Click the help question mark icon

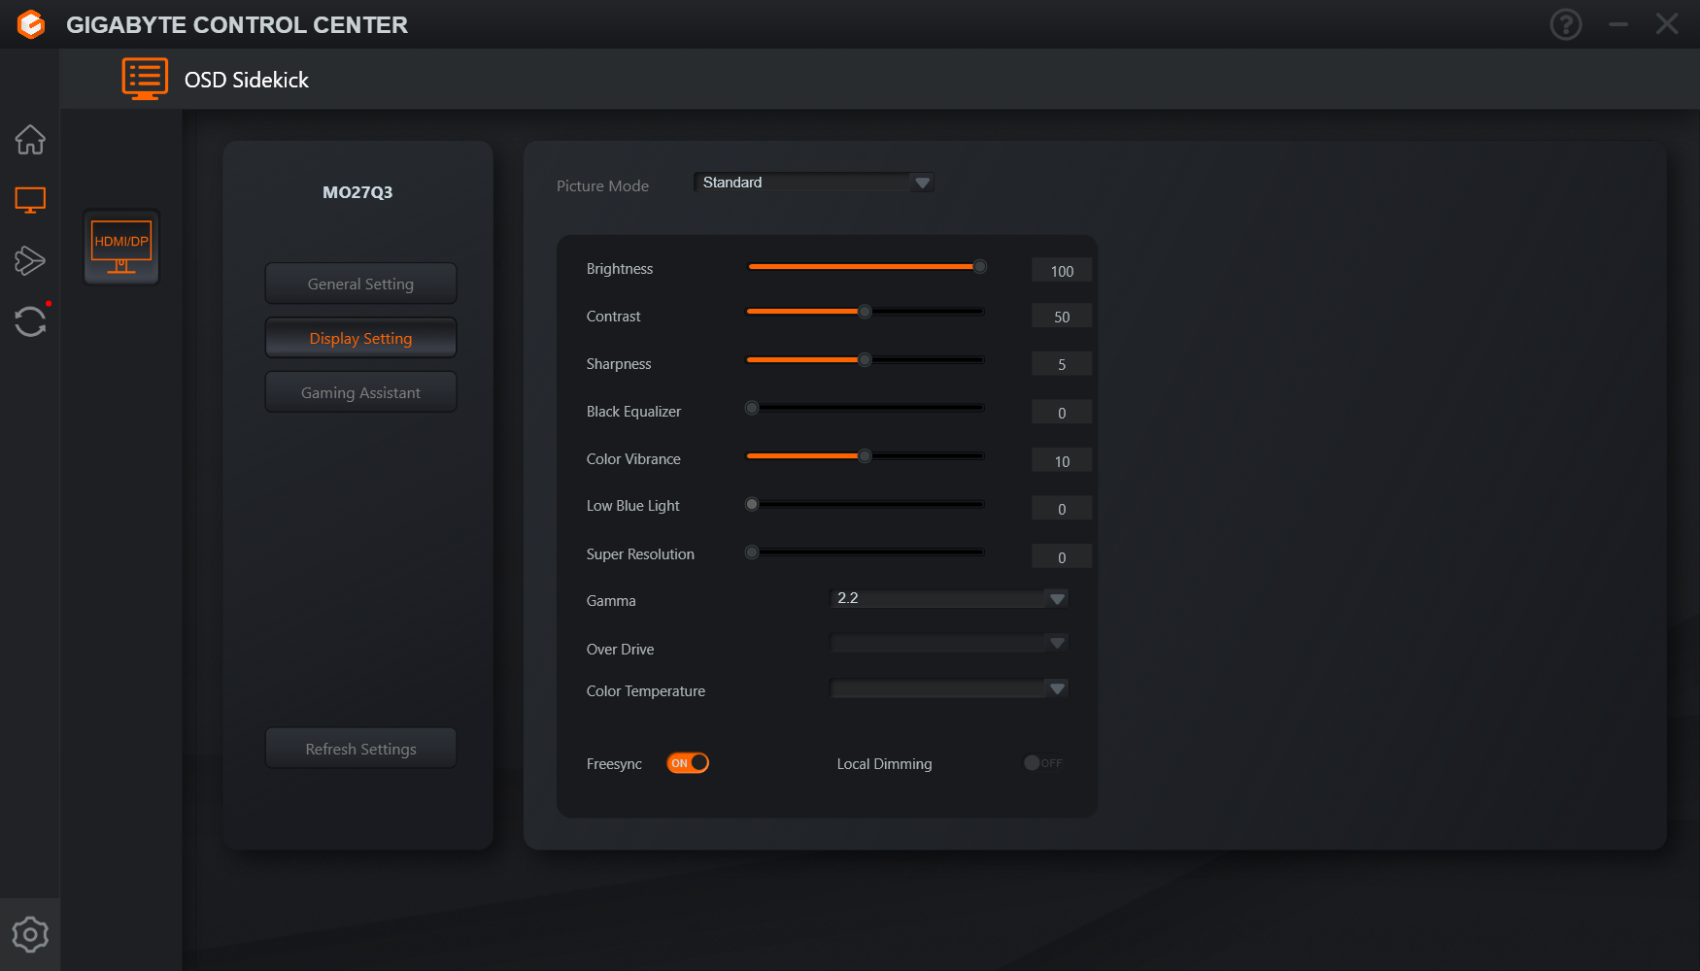pyautogui.click(x=1565, y=24)
